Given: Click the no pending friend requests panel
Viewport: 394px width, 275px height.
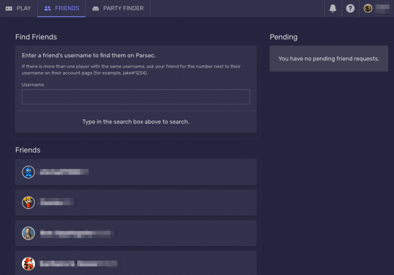Looking at the screenshot, I should pos(329,58).
